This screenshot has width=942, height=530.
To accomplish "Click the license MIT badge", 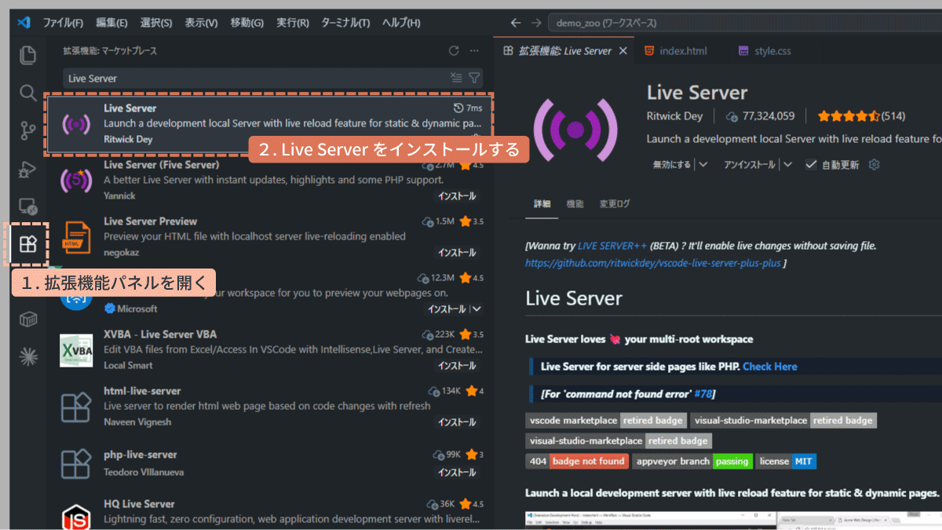I will (x=786, y=462).
